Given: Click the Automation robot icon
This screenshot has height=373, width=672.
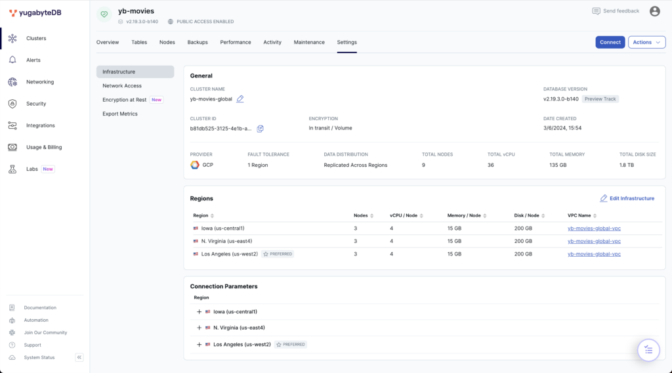Looking at the screenshot, I should [x=12, y=320].
